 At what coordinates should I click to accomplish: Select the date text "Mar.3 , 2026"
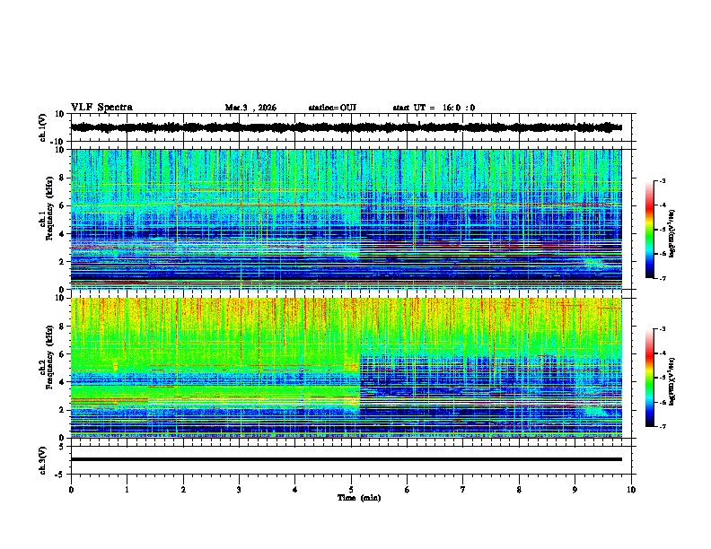click(250, 108)
